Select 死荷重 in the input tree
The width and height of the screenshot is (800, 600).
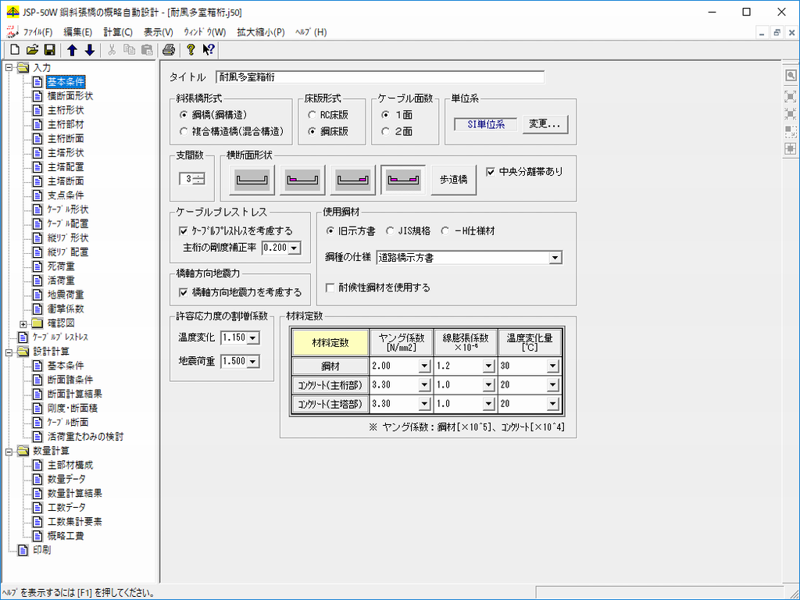[x=61, y=266]
